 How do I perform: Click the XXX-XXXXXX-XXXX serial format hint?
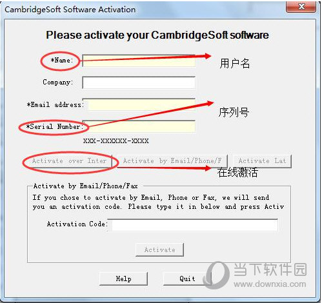pyautogui.click(x=116, y=141)
